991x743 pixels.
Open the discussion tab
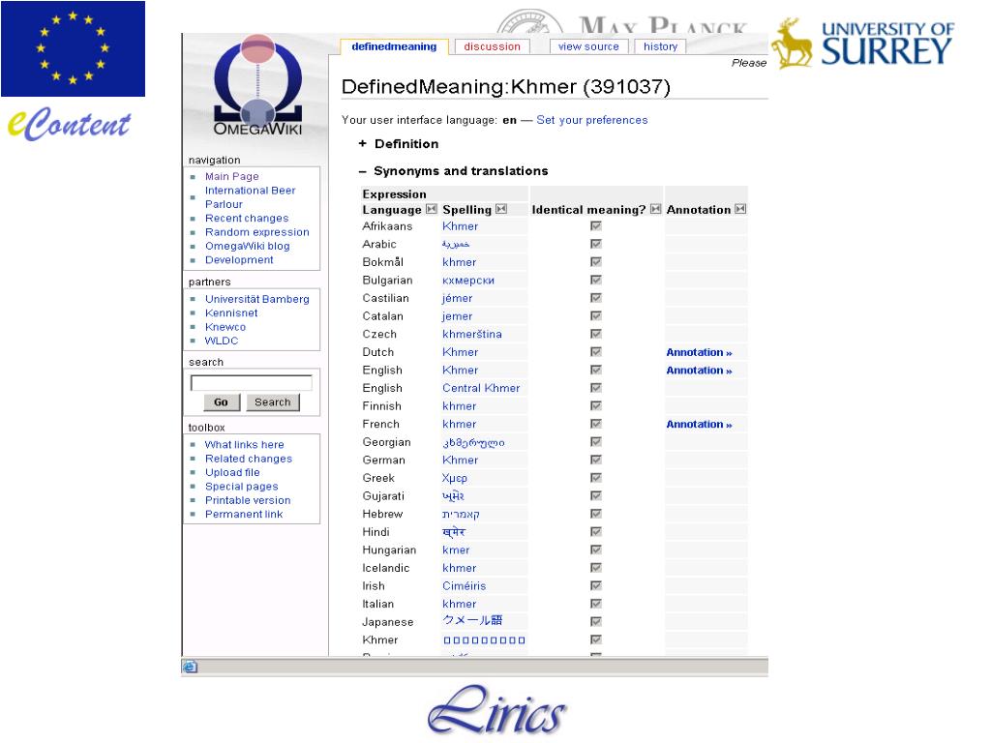point(492,46)
